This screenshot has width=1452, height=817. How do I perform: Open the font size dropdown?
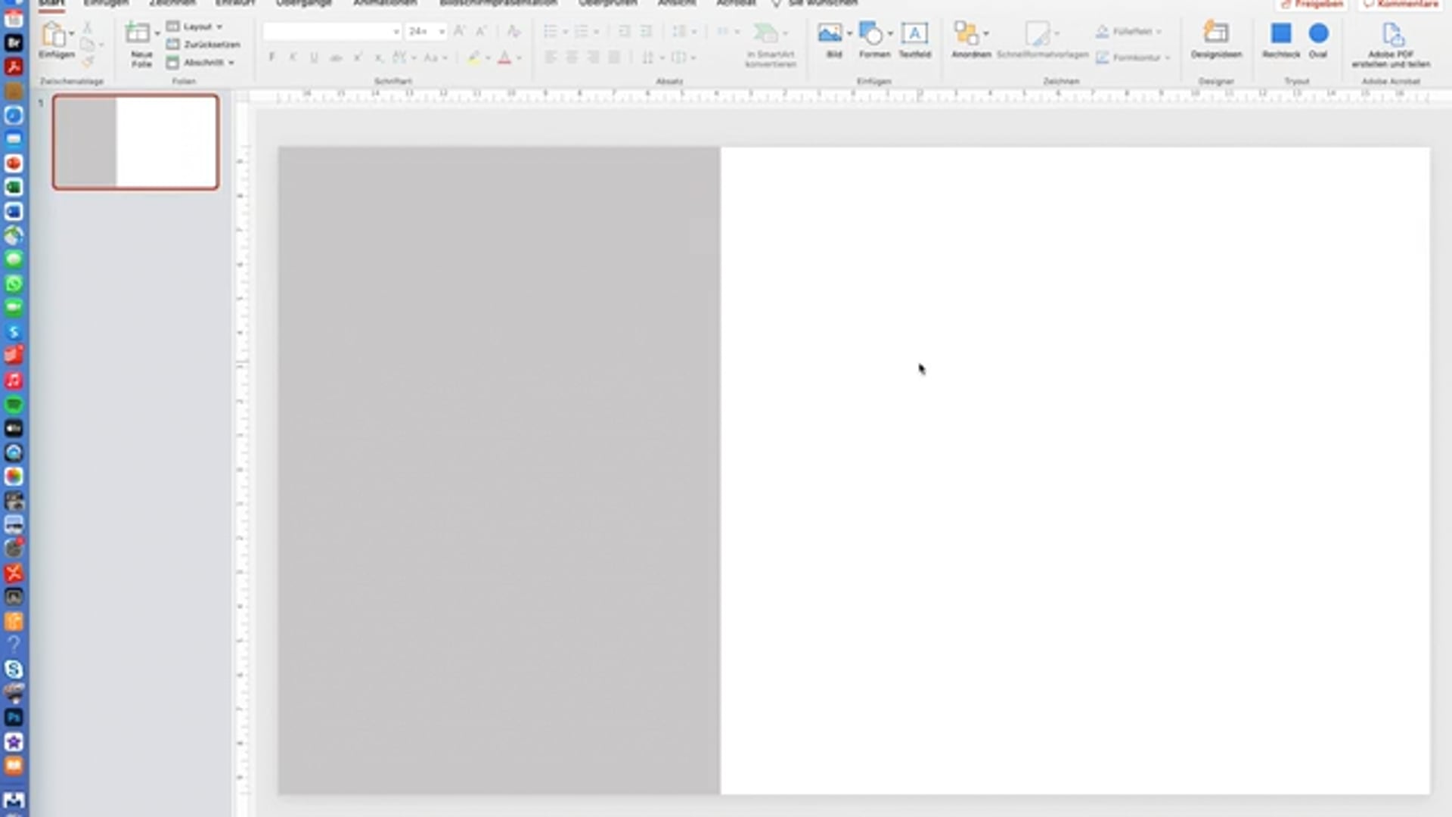[x=442, y=32]
